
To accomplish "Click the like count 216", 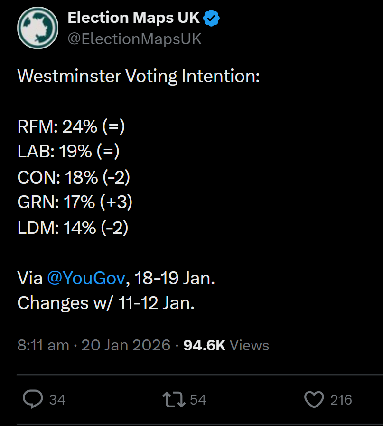I will click(341, 400).
